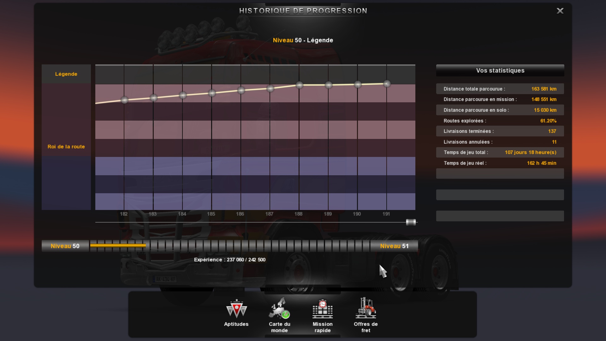The height and width of the screenshot is (341, 606).
Task: Click the Roi de la route label
Action: (x=66, y=147)
